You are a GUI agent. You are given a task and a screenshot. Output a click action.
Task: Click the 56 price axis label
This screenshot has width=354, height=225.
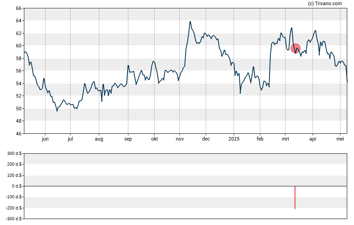click(19, 71)
